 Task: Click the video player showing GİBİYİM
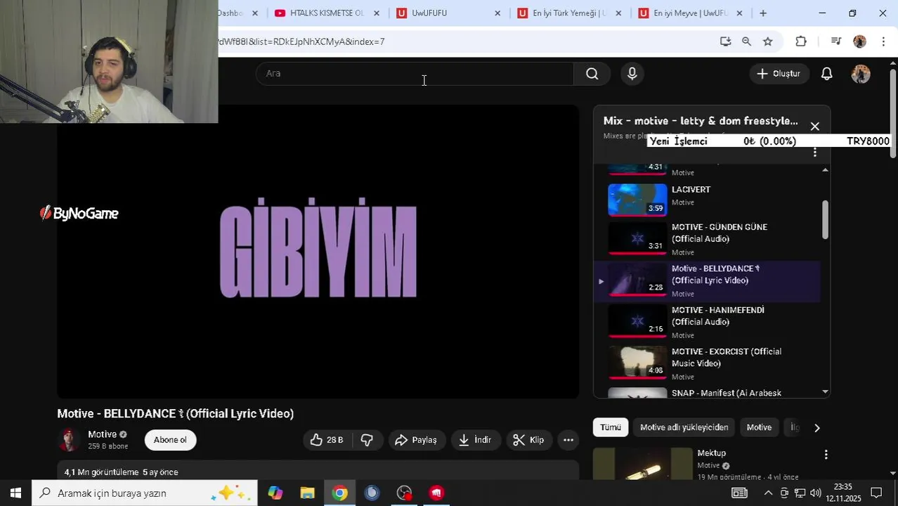click(x=318, y=252)
